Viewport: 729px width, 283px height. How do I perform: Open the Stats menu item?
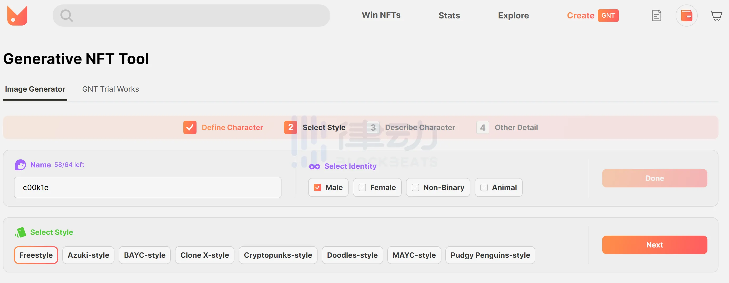(x=449, y=16)
